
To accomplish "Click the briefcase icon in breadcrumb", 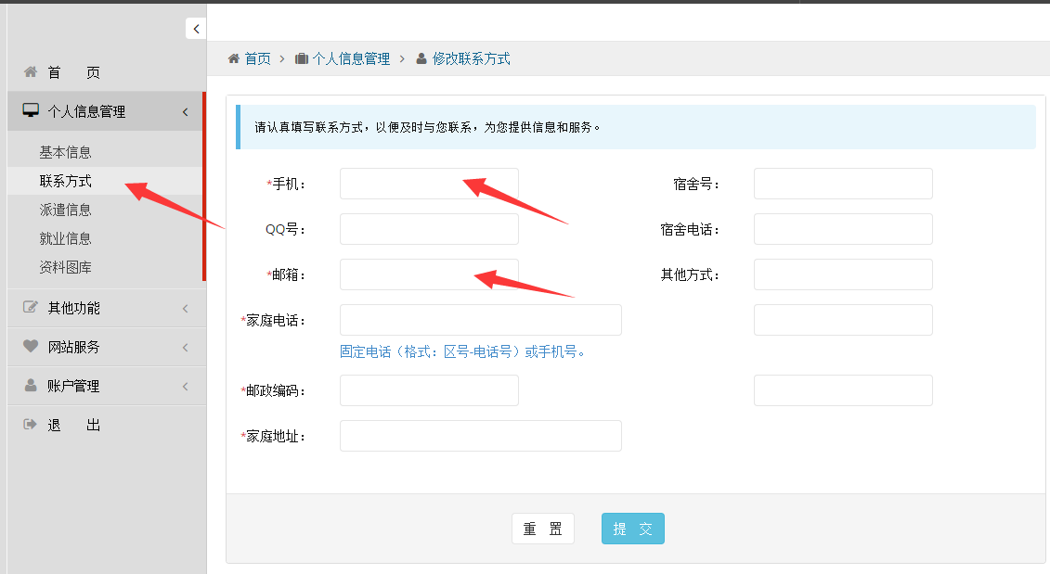I will 302,58.
